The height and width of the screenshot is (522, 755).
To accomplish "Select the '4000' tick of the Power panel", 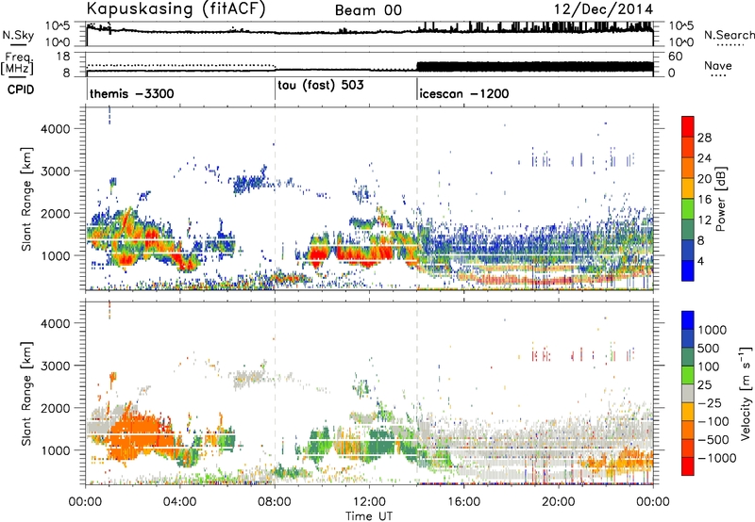I will [56, 129].
